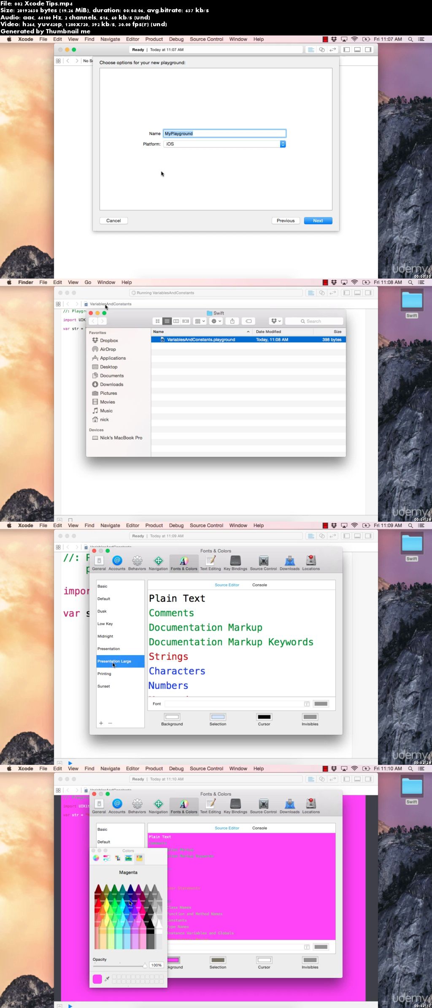Open Notification Center in the 11:07 AM menu bar
The image size is (432, 1008).
421,39
